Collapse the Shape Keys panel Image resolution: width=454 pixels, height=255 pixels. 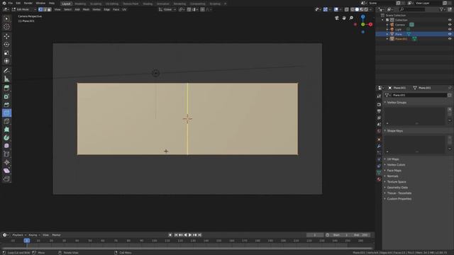click(394, 130)
